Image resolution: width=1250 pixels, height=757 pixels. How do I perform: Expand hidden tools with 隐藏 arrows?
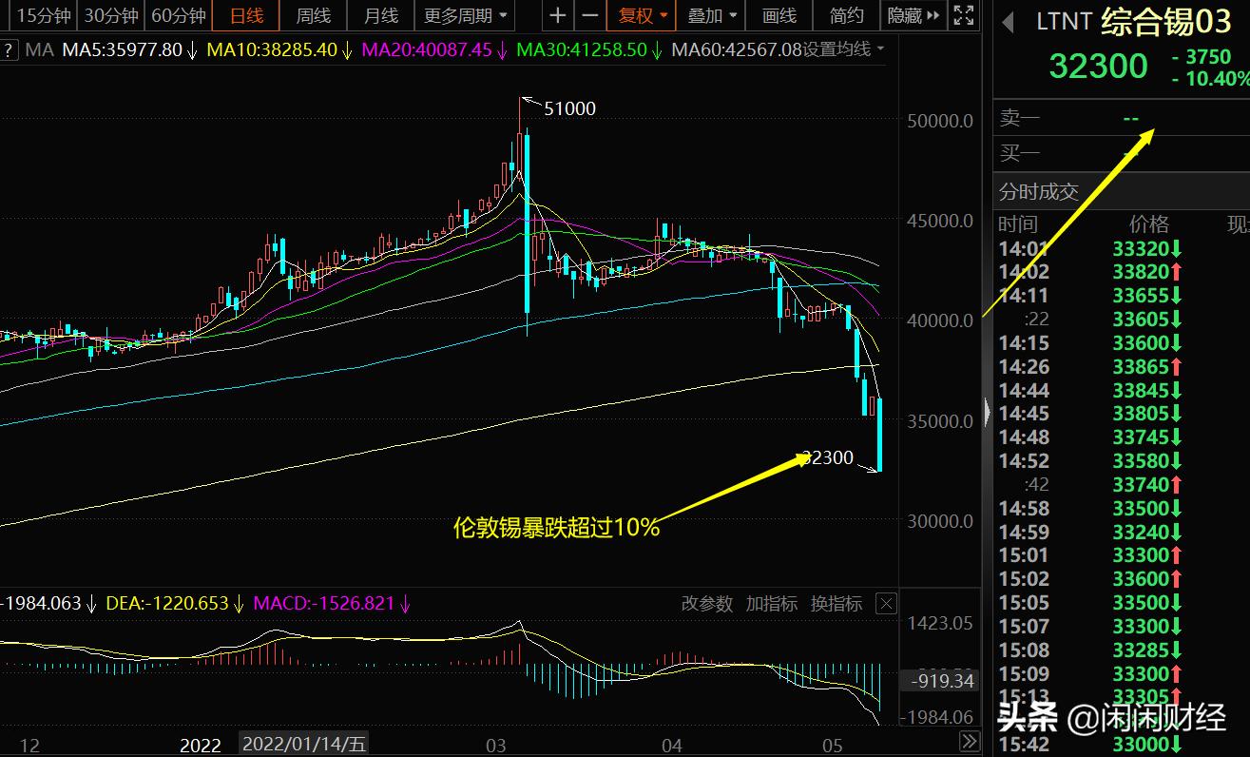click(913, 15)
